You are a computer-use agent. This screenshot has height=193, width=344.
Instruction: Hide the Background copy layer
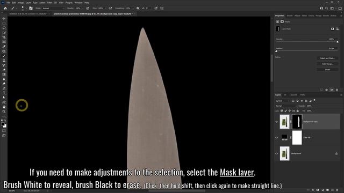[x=276, y=122]
